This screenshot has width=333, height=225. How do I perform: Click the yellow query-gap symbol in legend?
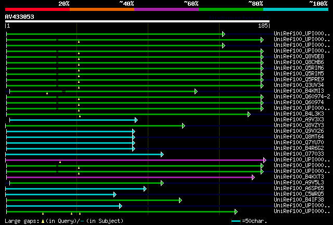[x=43, y=221]
